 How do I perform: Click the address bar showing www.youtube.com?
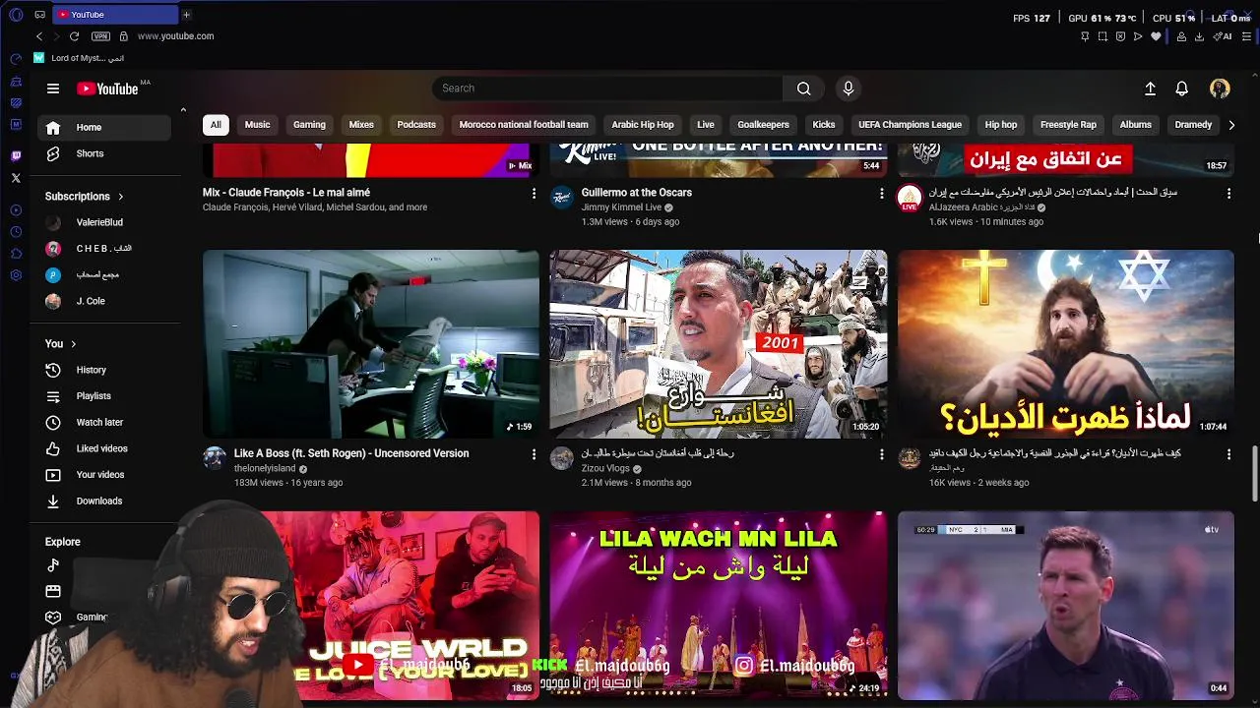[x=175, y=36]
